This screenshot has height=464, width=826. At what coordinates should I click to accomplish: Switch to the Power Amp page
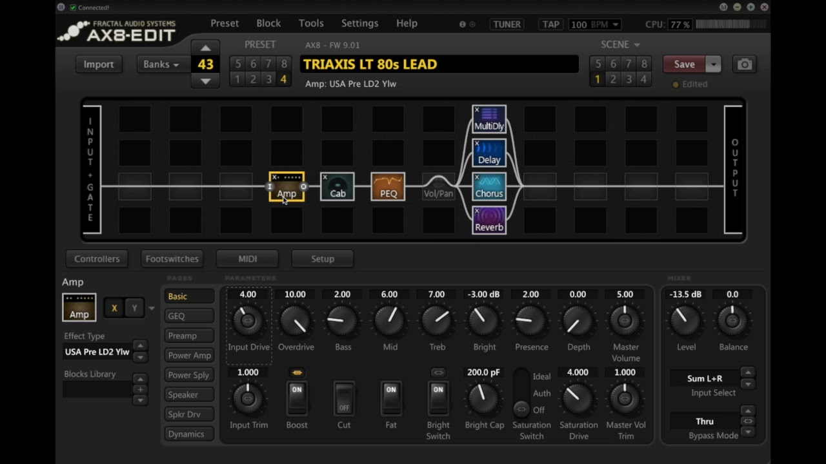coord(188,355)
